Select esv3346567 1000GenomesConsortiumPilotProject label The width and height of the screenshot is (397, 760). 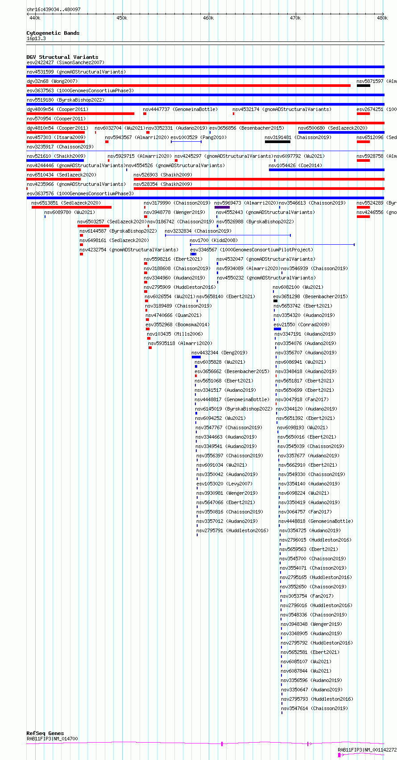coord(252,250)
